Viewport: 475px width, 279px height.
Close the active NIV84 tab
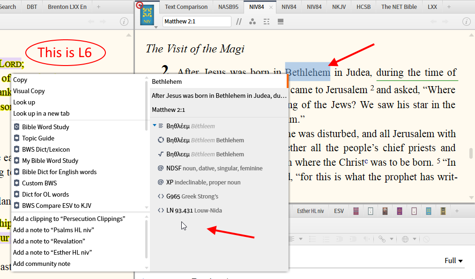pos(271,7)
